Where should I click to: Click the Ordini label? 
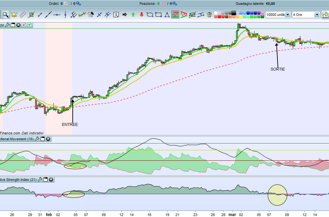click(x=54, y=4)
